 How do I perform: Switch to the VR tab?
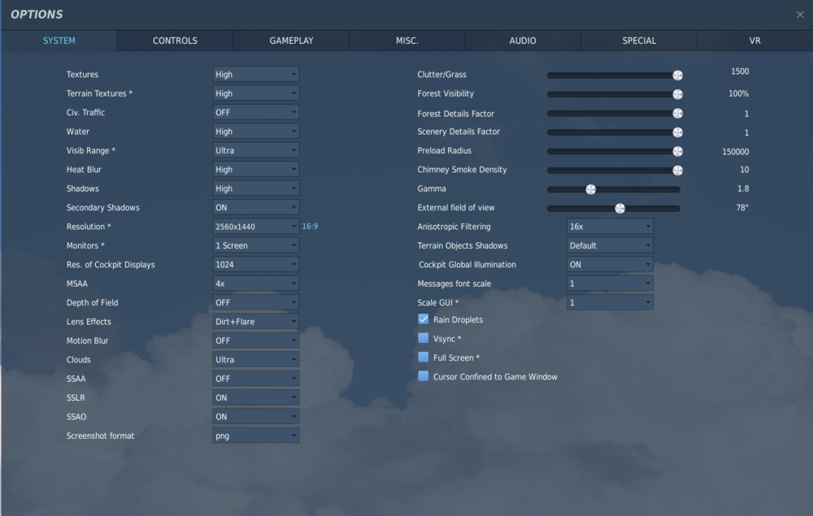pyautogui.click(x=754, y=40)
